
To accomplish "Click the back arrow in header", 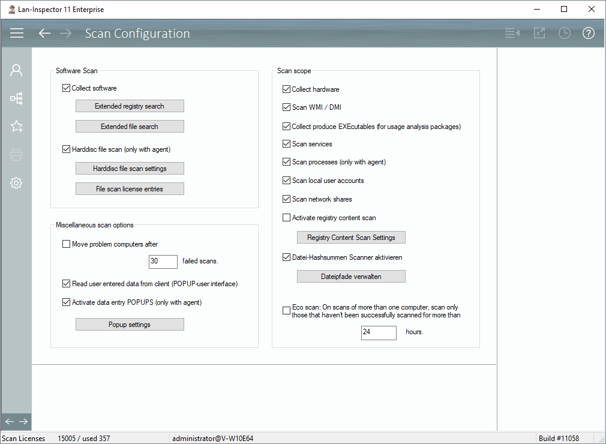I will pyautogui.click(x=44, y=34).
